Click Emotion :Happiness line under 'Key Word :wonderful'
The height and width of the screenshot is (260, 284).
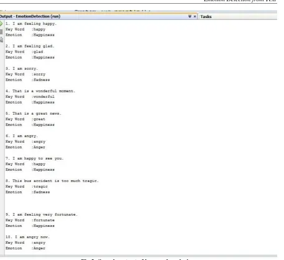pos(30,102)
